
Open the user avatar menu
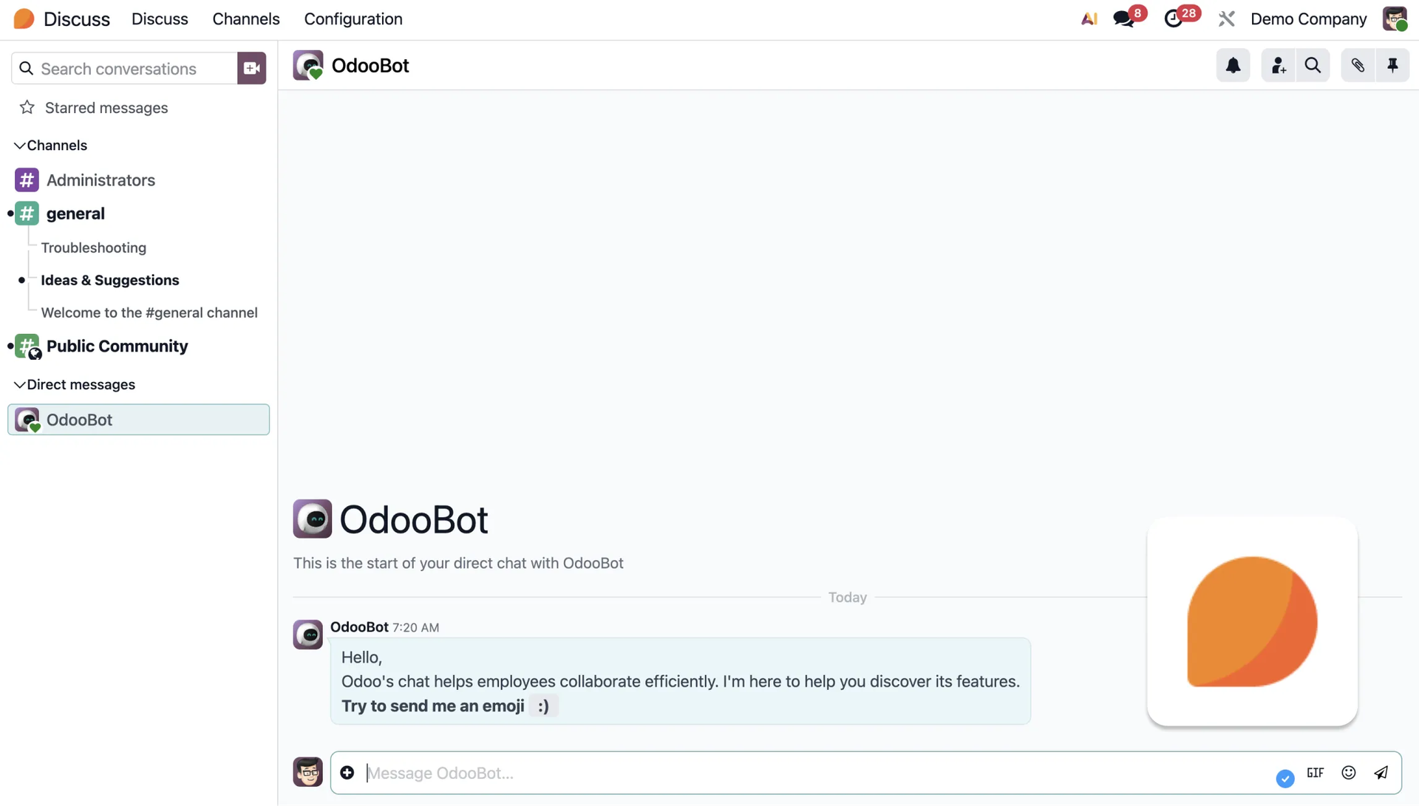pyautogui.click(x=1395, y=18)
